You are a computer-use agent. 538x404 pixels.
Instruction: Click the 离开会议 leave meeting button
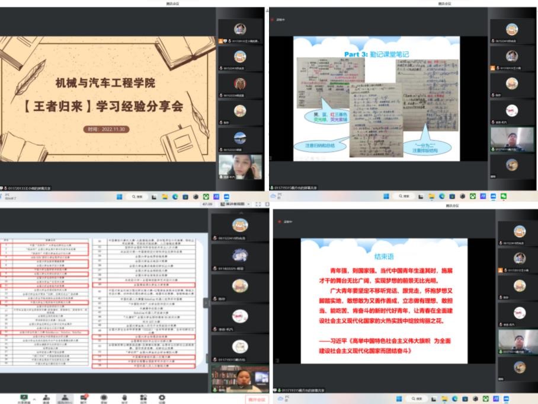255,399
